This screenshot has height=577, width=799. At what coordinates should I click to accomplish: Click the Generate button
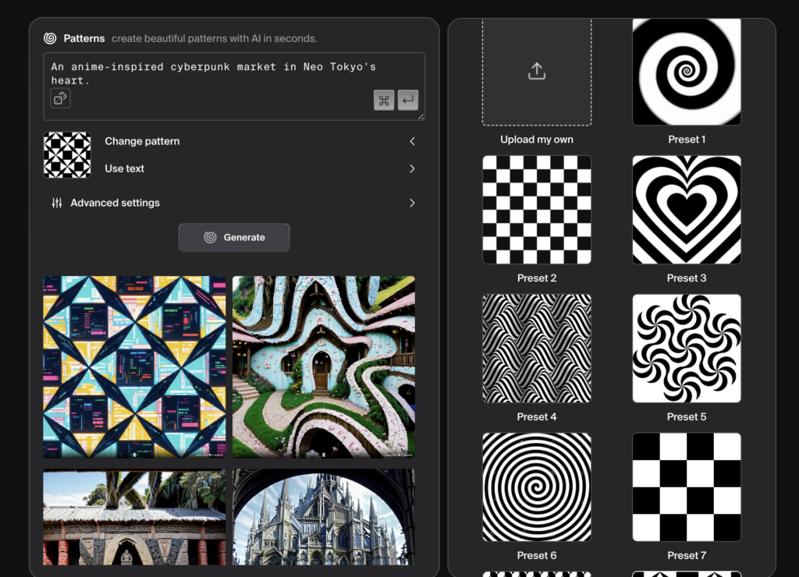(234, 237)
